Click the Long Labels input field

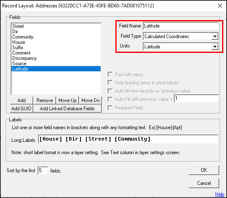(x=128, y=139)
